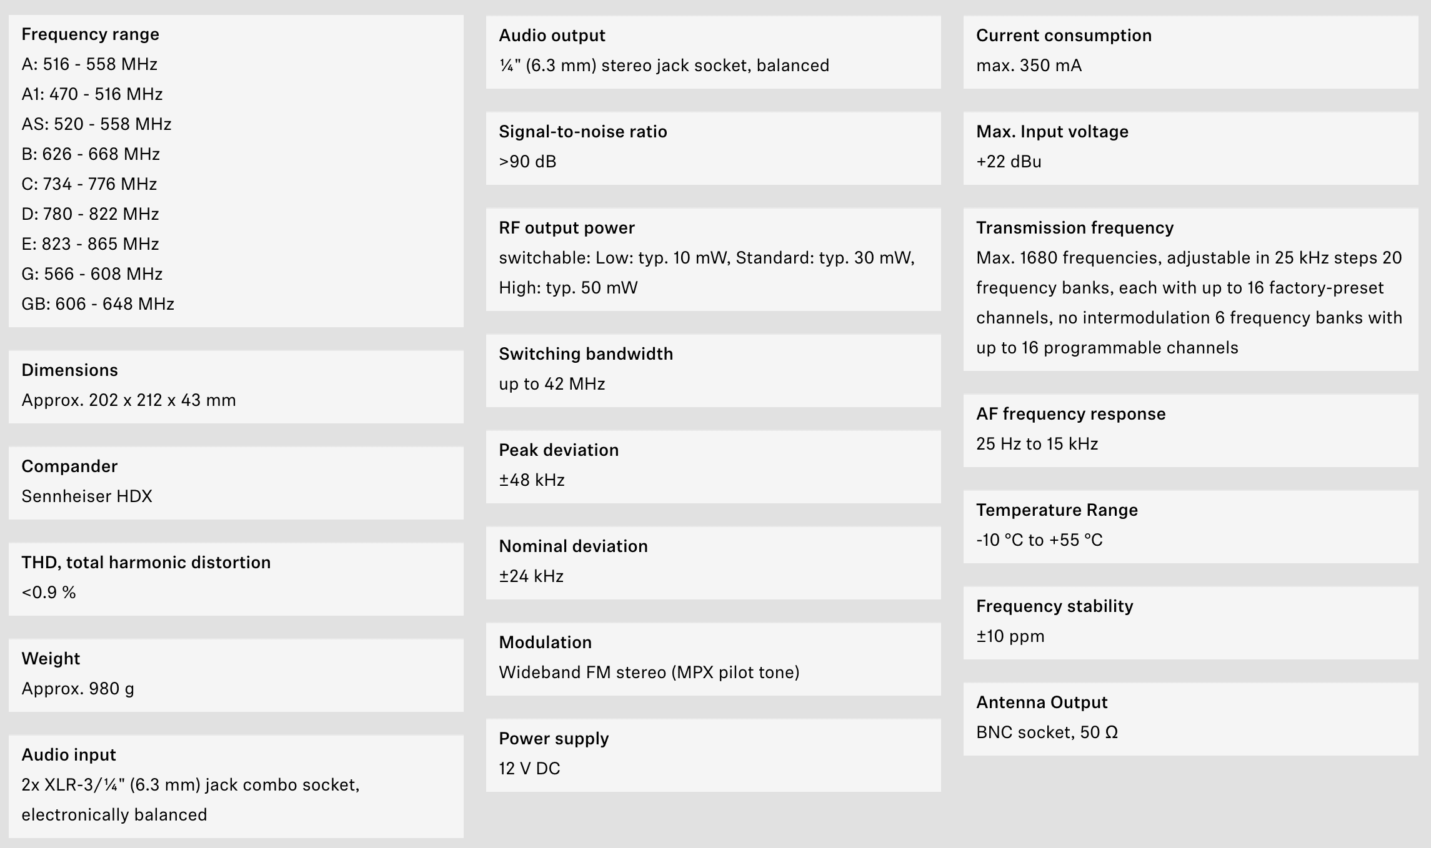
Task: Click the Power supply heading
Action: pyautogui.click(x=554, y=739)
